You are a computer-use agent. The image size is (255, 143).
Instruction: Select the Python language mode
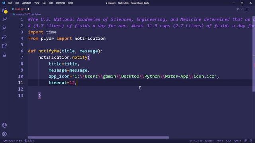click(x=237, y=141)
